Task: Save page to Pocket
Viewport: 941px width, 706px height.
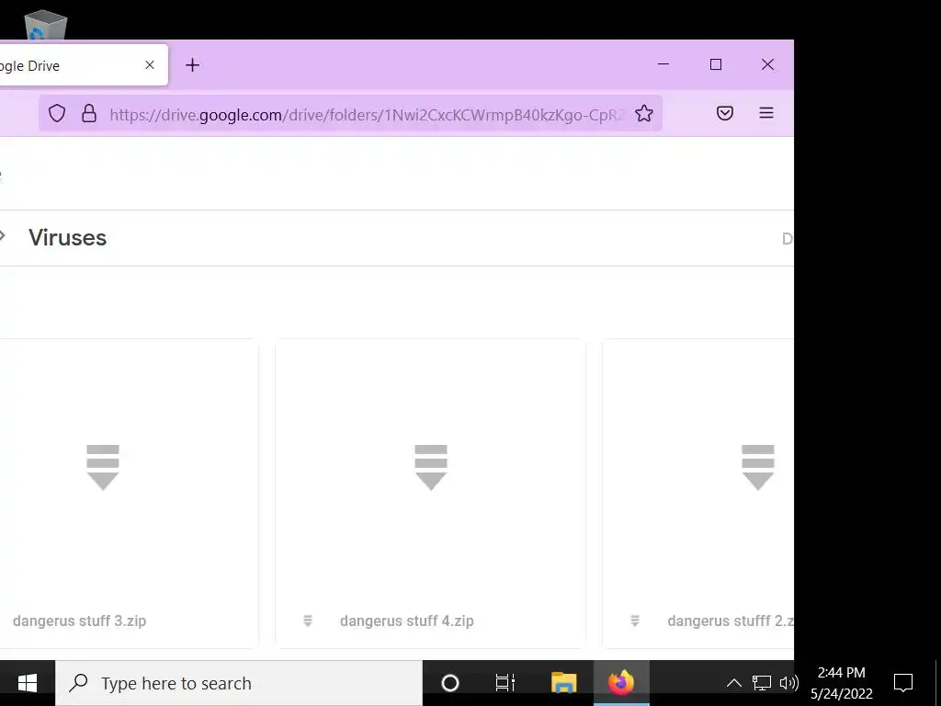Action: coord(725,113)
